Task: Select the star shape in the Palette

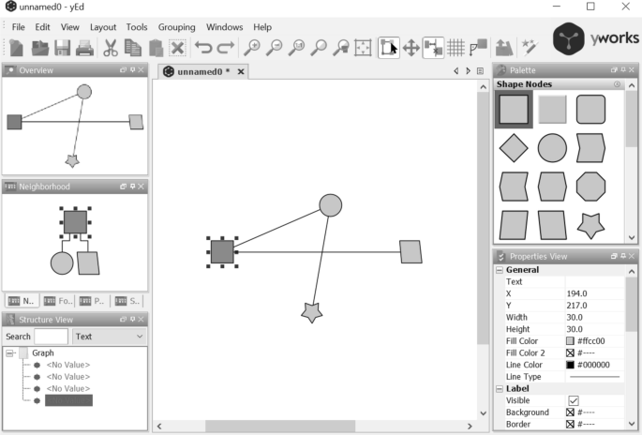Action: click(x=590, y=225)
